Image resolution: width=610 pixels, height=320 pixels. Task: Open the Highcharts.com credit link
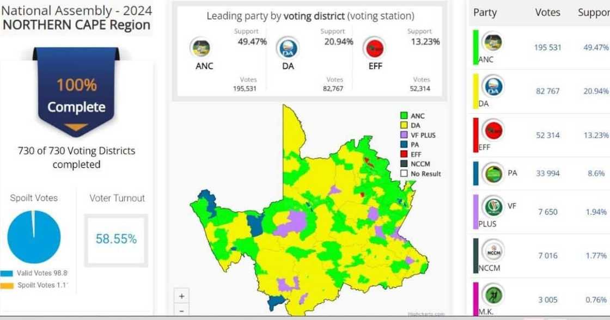pyautogui.click(x=425, y=314)
